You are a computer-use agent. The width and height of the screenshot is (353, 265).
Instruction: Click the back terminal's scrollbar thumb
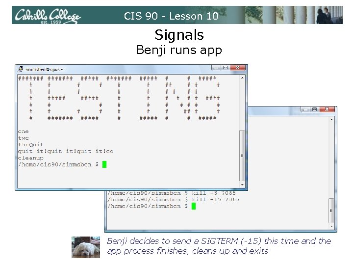(x=331, y=211)
